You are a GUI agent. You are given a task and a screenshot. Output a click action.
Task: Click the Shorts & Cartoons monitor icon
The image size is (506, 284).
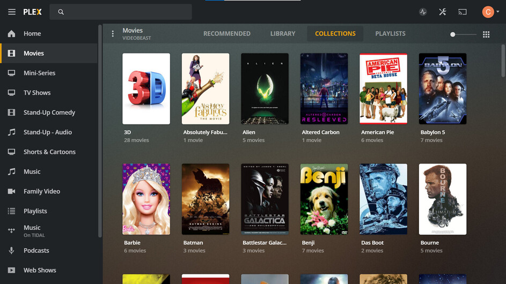point(11,152)
